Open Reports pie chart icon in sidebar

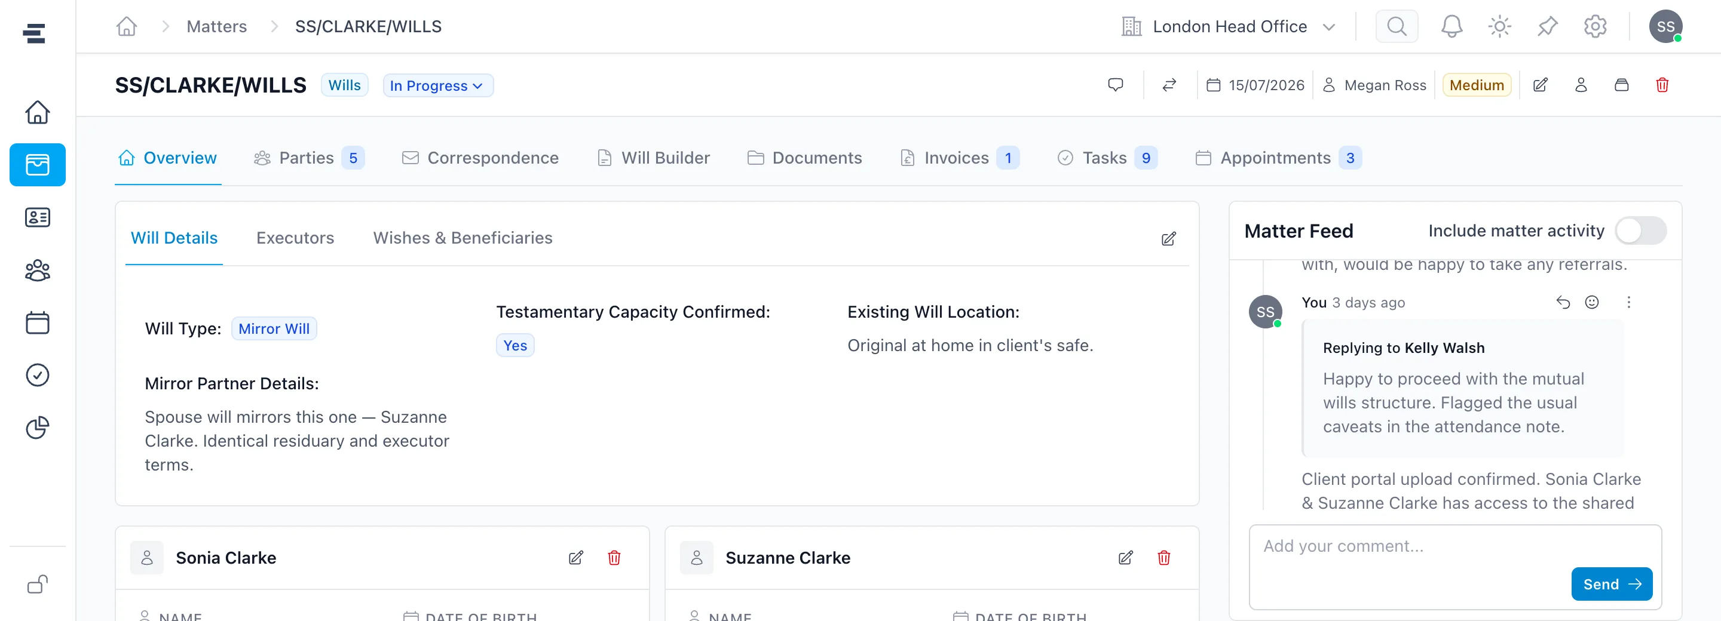(x=38, y=428)
